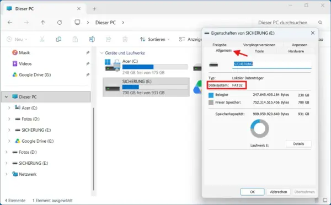Click pin icon beside Google Drive (G:)
The width and height of the screenshot is (331, 205).
[88, 74]
